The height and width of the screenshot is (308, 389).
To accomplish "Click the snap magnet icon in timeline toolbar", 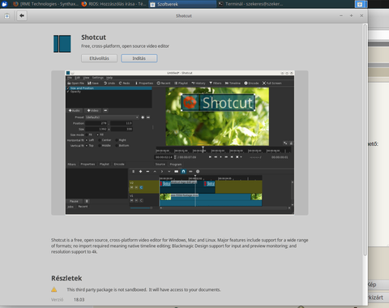I will 183,172.
